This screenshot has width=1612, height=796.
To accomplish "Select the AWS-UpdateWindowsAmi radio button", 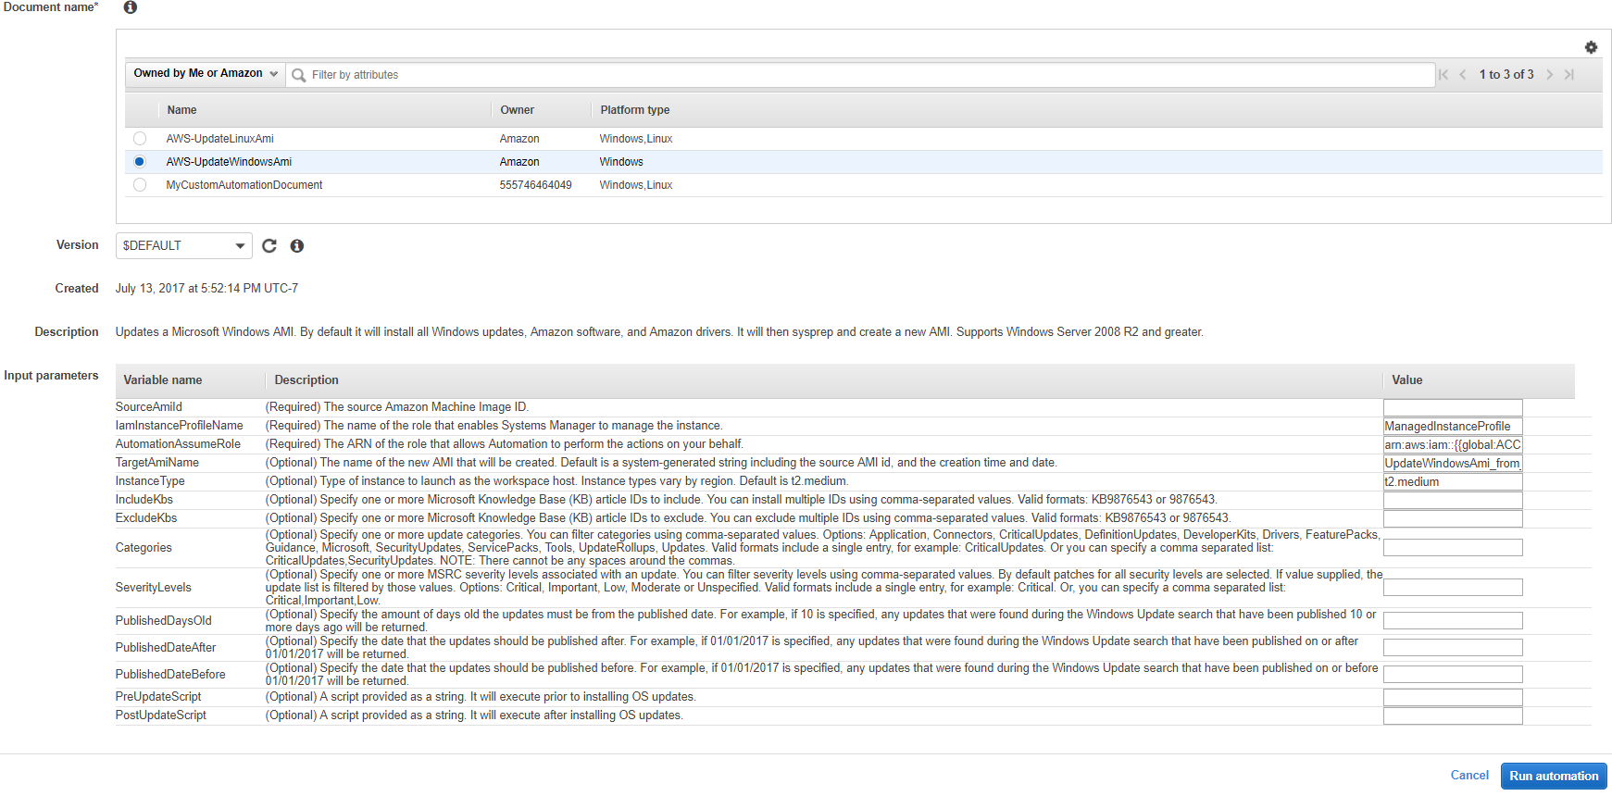I will click(140, 162).
